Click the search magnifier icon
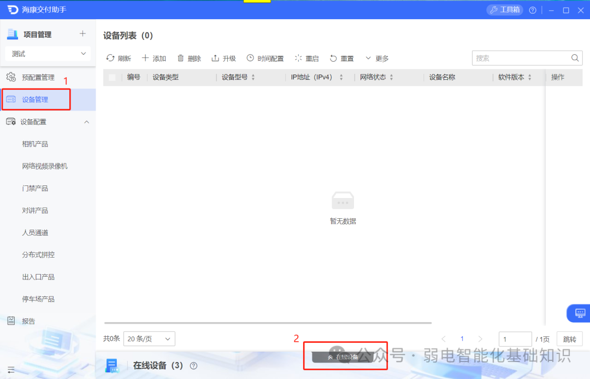The image size is (590, 379). (575, 58)
